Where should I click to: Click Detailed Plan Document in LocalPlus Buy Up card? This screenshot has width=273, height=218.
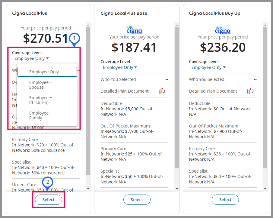click(x=213, y=91)
